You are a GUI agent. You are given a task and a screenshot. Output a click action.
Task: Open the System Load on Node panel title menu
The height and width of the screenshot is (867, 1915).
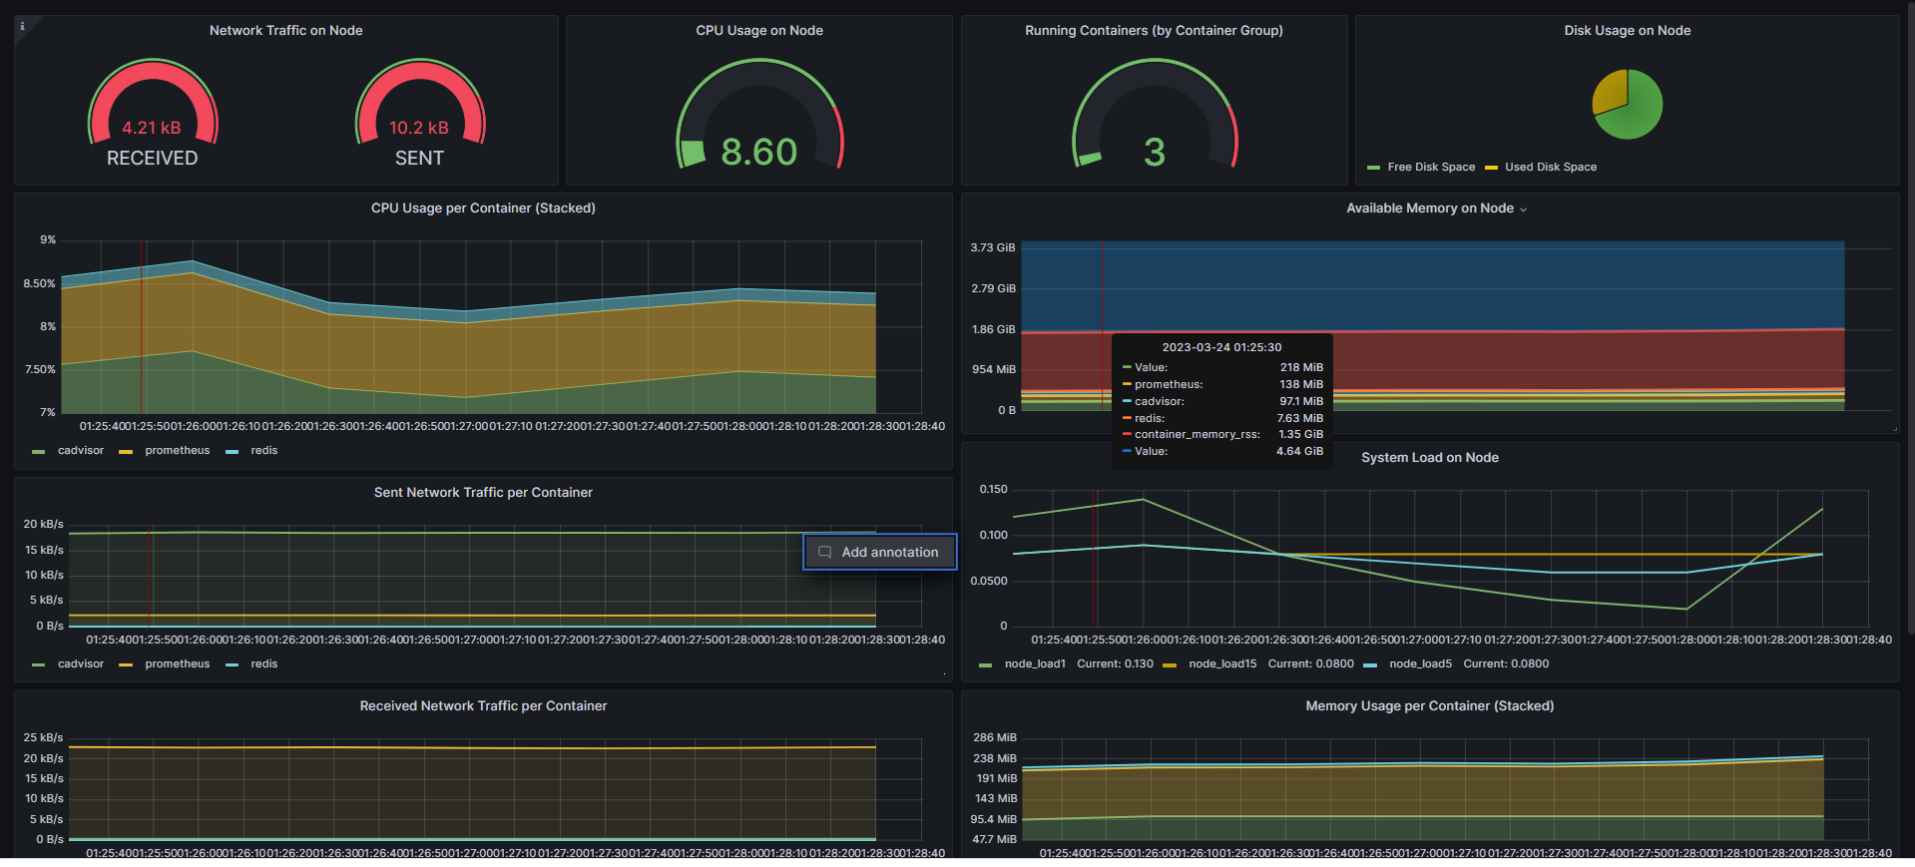(1429, 458)
